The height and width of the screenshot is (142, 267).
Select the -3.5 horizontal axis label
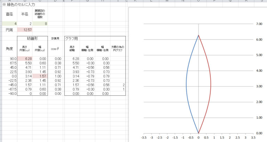pos(144,137)
